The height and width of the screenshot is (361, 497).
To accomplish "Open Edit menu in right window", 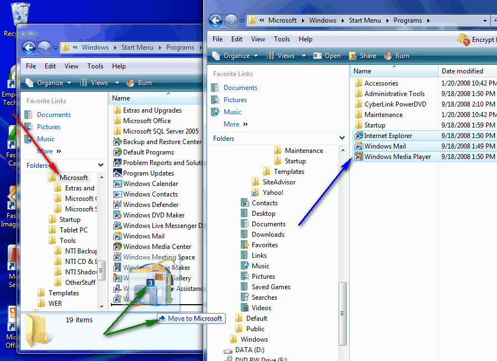I will coord(237,39).
